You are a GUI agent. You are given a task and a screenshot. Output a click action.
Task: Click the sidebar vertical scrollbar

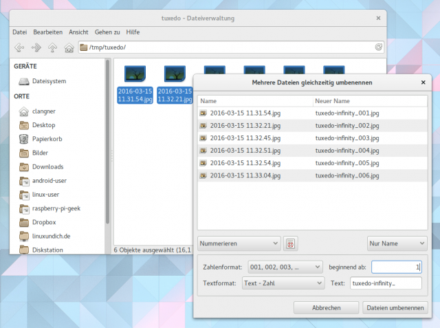pyautogui.click(x=107, y=151)
